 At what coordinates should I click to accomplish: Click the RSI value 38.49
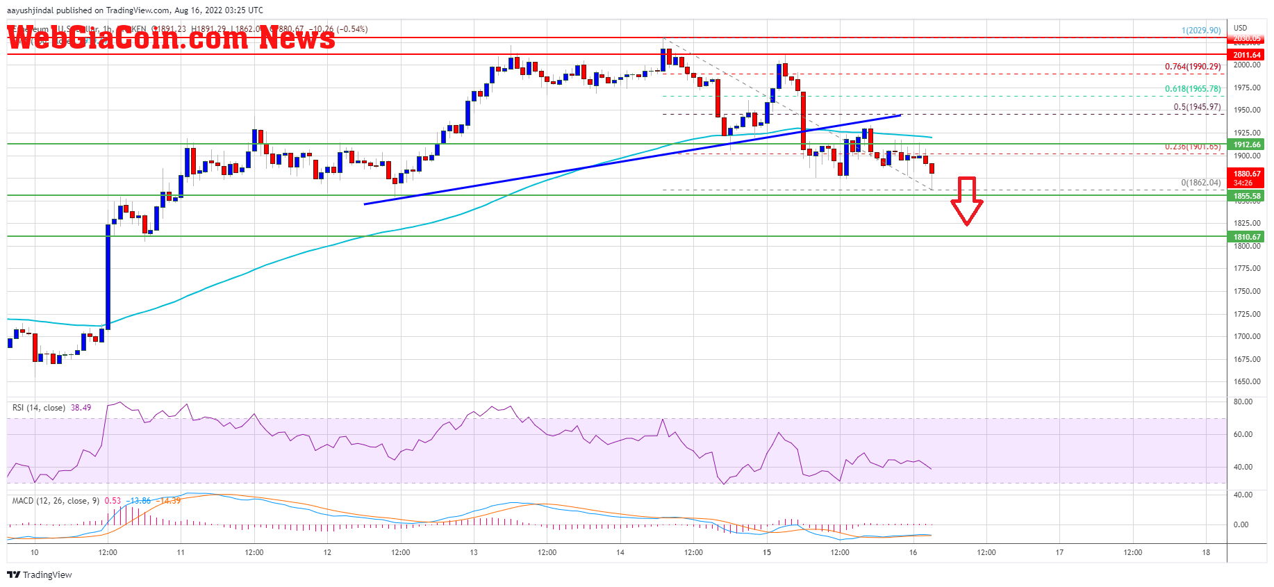point(81,408)
